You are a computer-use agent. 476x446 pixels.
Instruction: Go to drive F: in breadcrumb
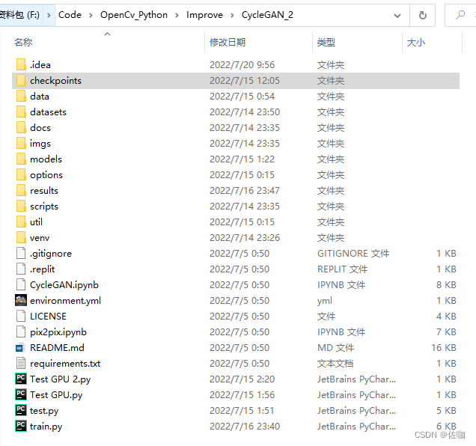[x=19, y=14]
